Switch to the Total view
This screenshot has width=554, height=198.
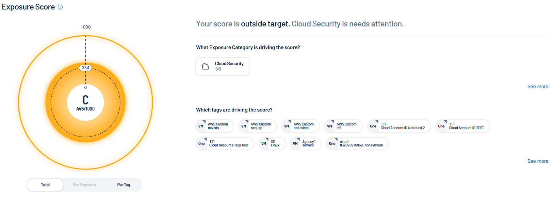[x=45, y=185]
